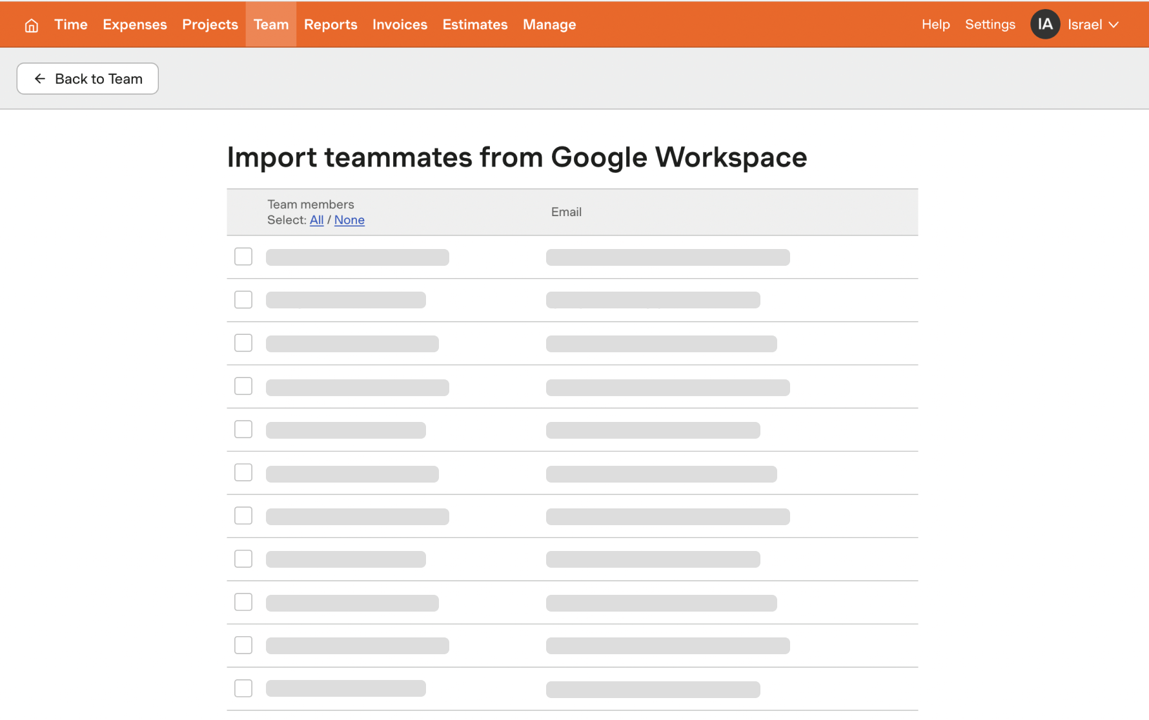Viewport: 1149px width, 720px height.
Task: Open Settings in the top bar
Action: [990, 25]
